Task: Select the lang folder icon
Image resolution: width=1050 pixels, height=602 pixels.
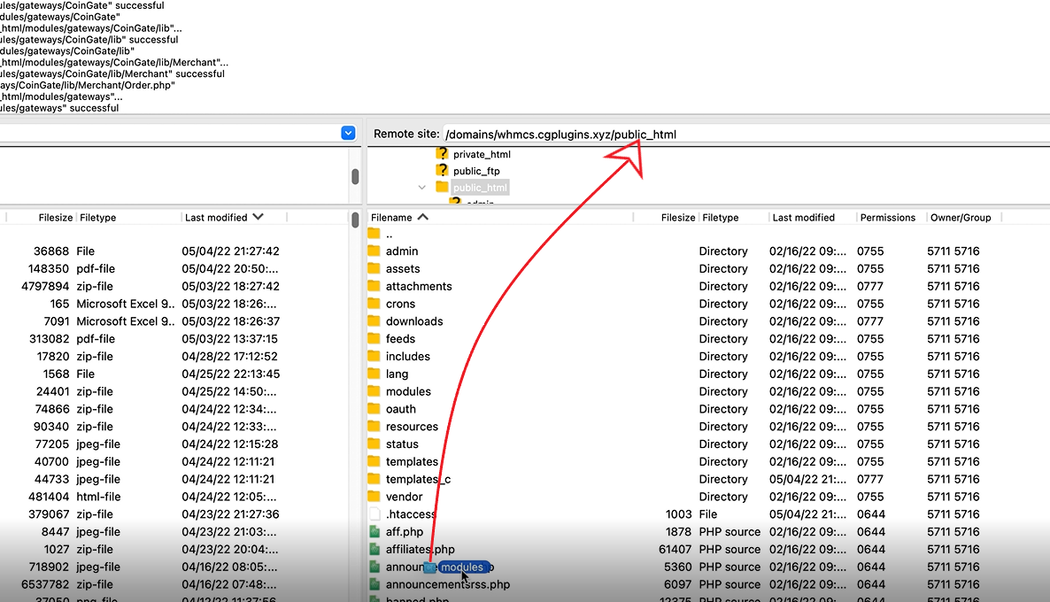Action: tap(374, 374)
